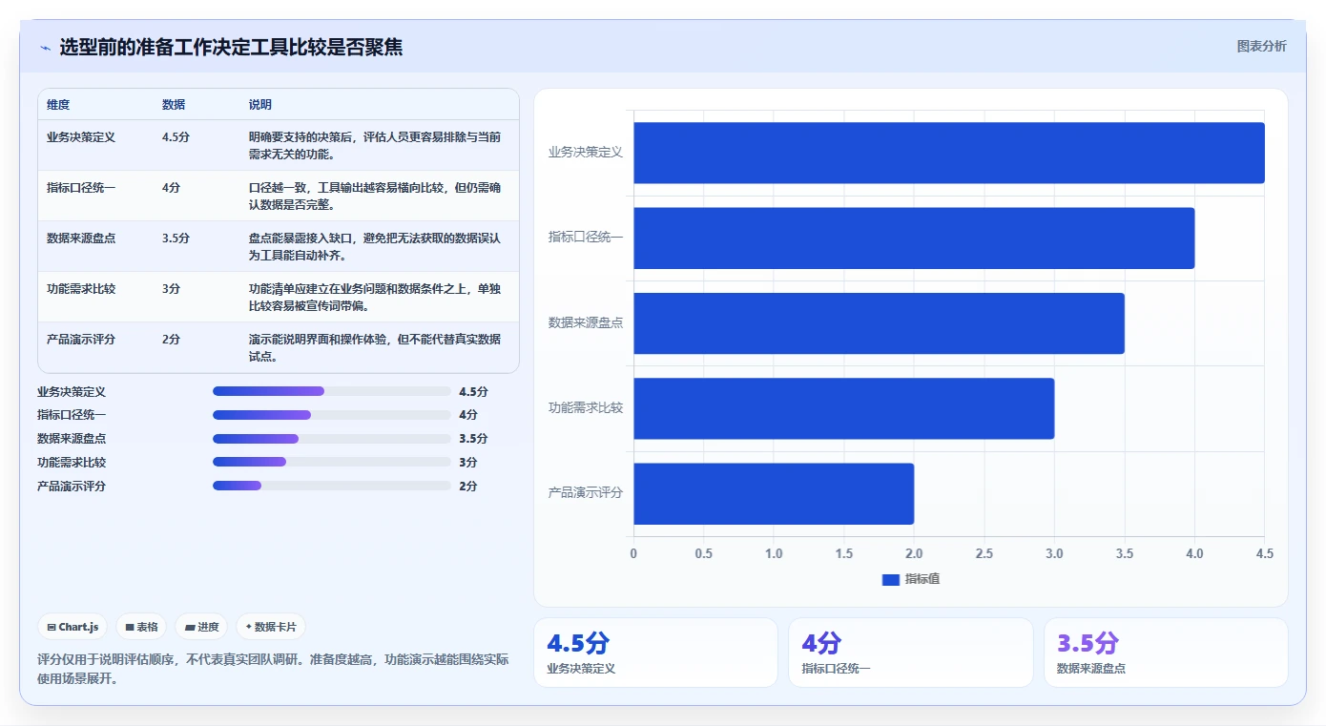This screenshot has height=726, width=1326.
Task: Select the 数据卡片 tag chip
Action: 271,627
